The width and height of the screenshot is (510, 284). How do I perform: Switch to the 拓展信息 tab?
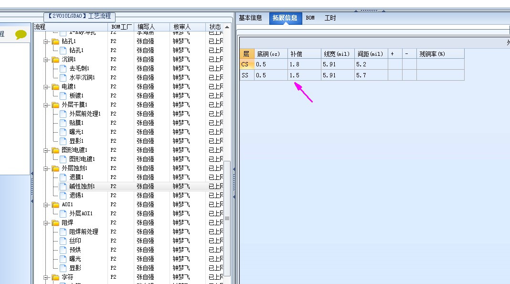[285, 18]
